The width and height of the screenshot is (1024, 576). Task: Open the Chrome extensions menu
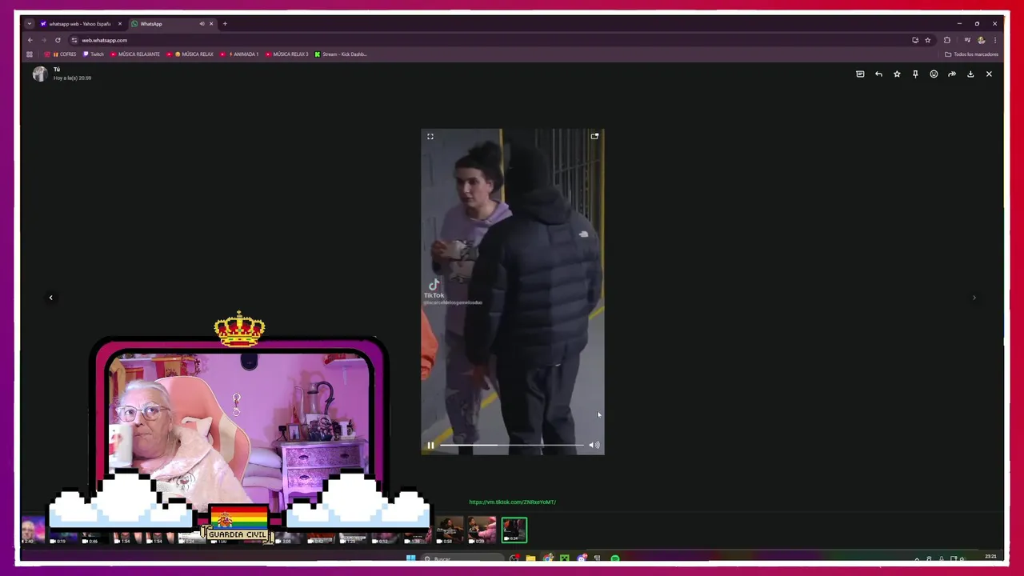pos(947,40)
